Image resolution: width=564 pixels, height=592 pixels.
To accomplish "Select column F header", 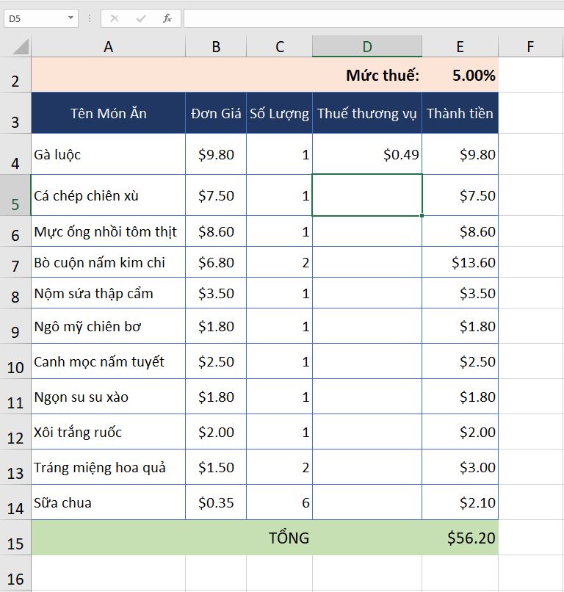I will pos(531,47).
